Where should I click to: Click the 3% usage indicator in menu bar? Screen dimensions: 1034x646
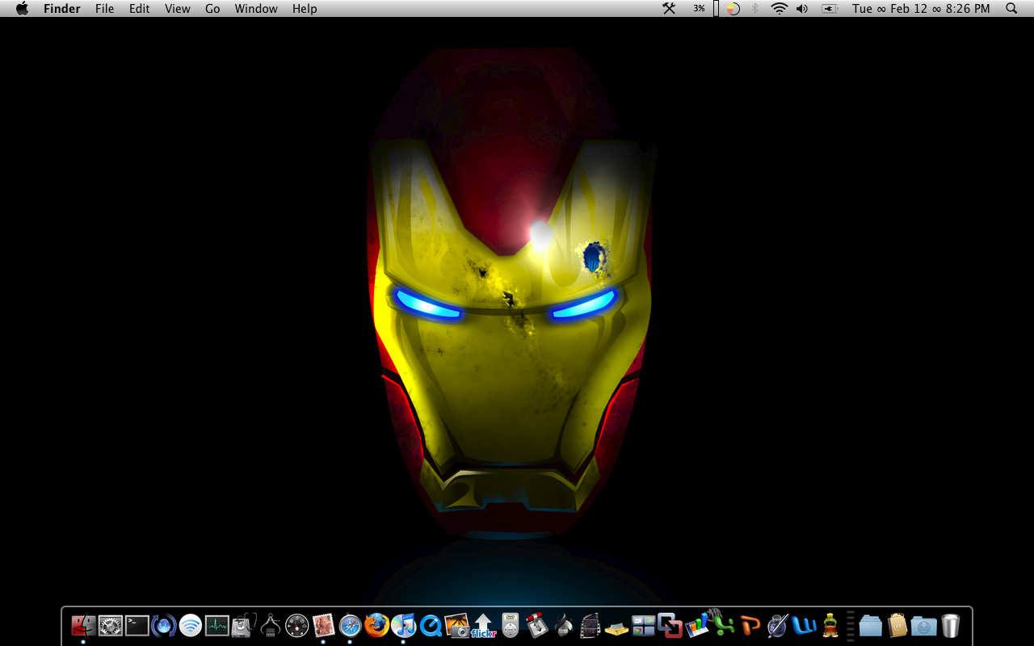click(699, 9)
